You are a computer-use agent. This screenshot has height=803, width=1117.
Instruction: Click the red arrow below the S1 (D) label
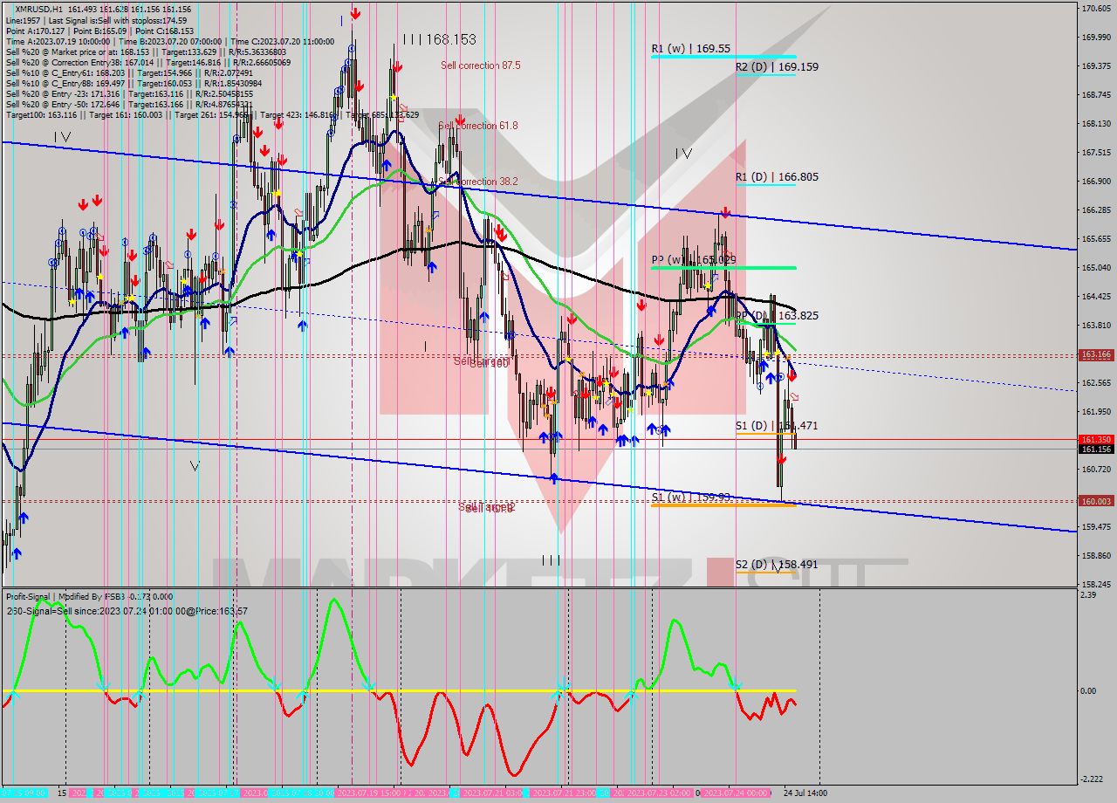[781, 459]
